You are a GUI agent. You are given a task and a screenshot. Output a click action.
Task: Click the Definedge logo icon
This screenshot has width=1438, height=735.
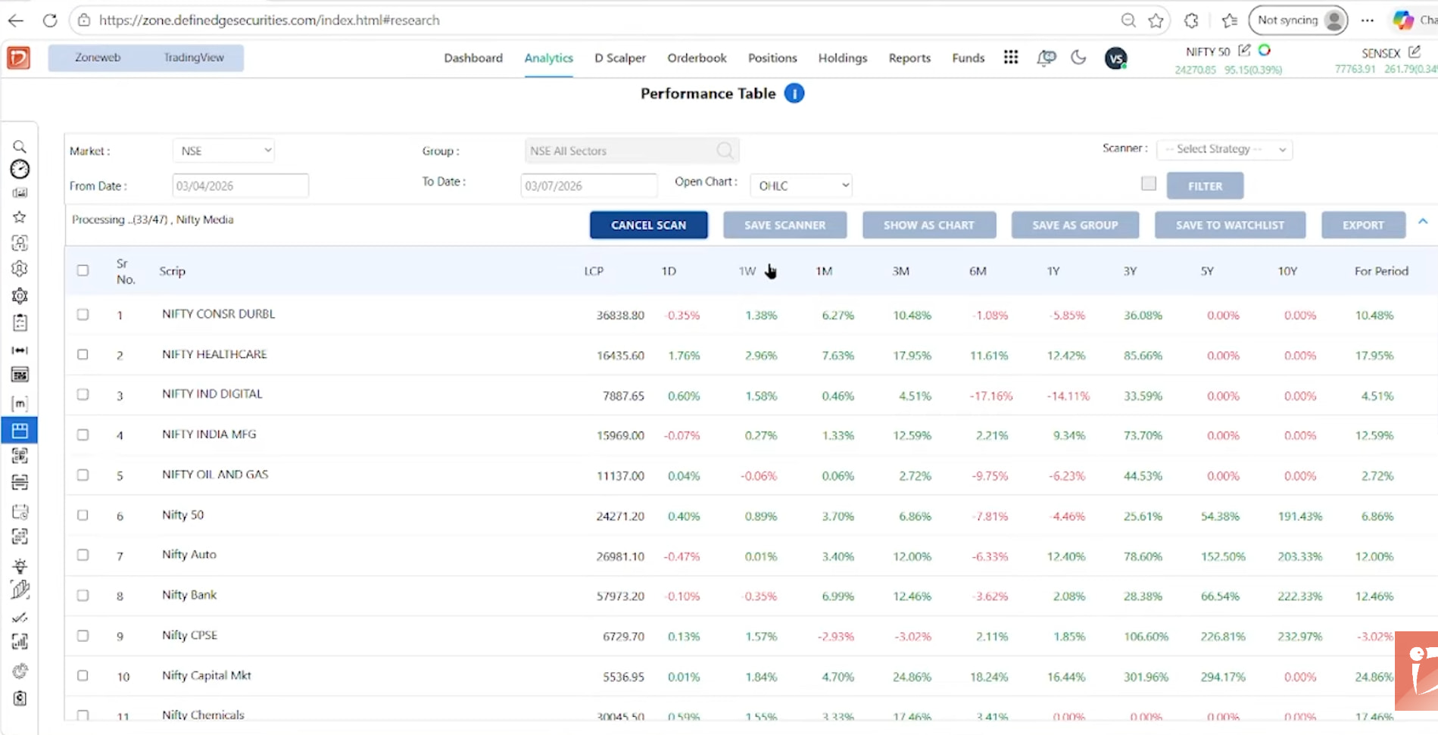tap(18, 58)
